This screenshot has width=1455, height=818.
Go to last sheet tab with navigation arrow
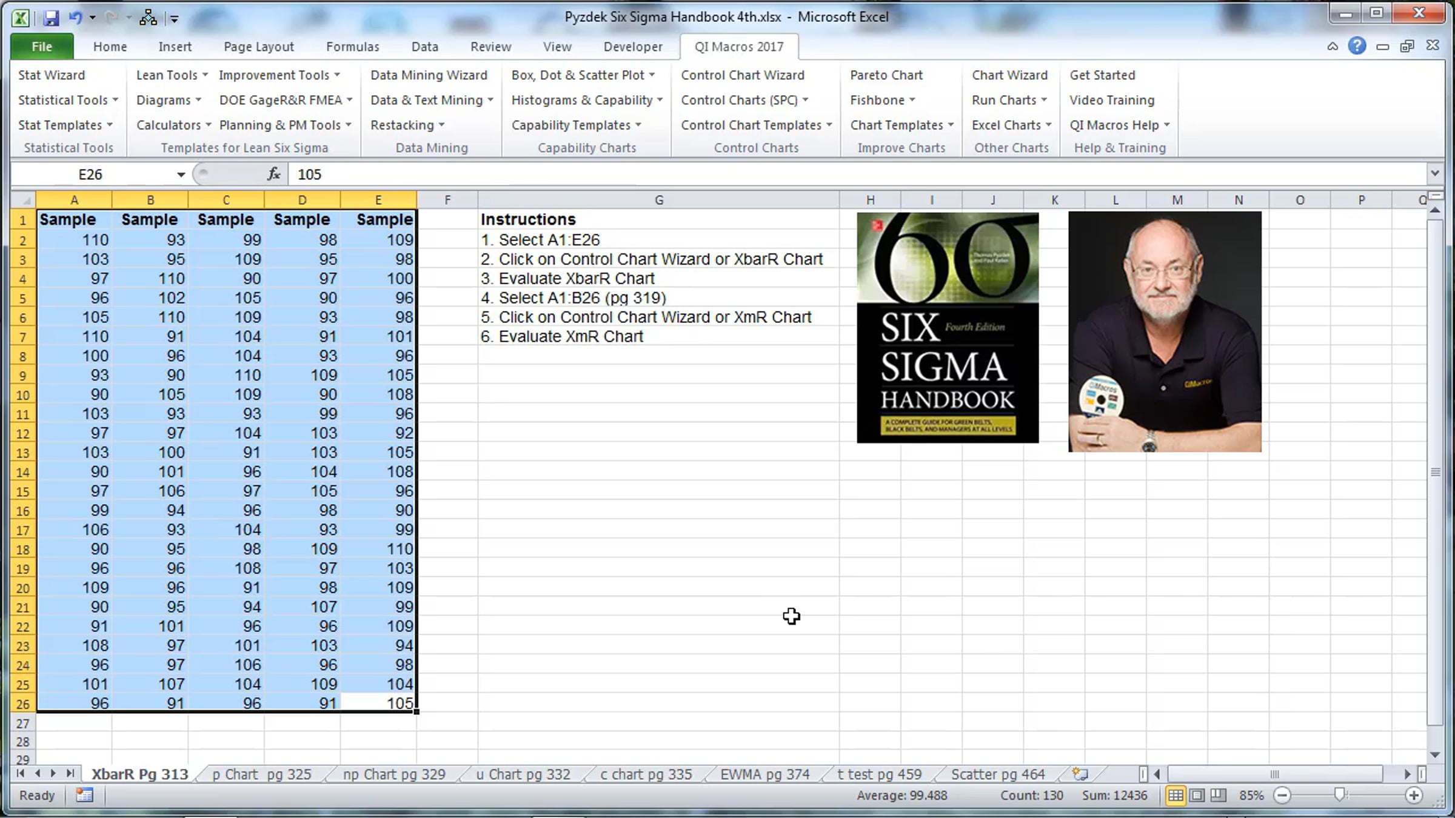click(x=70, y=773)
